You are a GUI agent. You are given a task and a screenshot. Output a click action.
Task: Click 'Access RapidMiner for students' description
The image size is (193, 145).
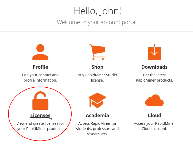coord(97,129)
